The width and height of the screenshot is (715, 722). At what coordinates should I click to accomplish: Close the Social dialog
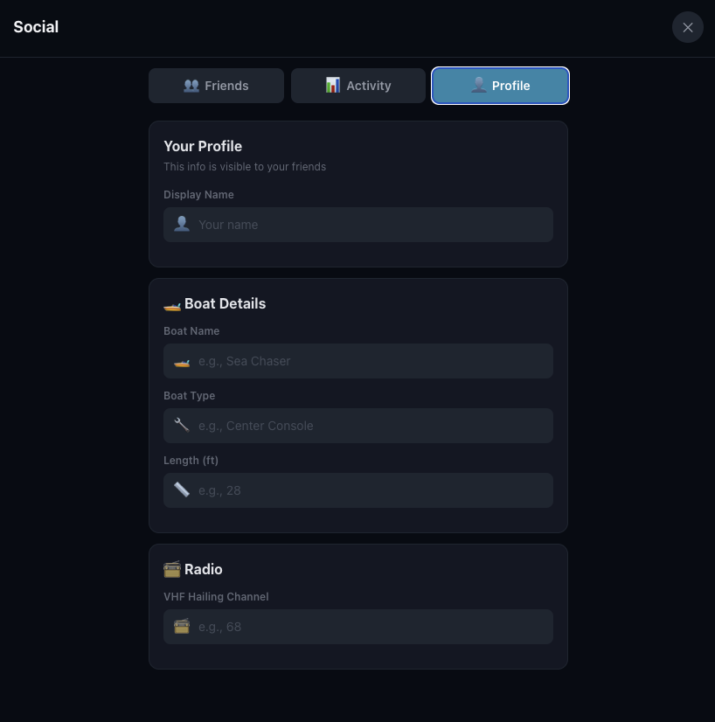[x=687, y=27]
